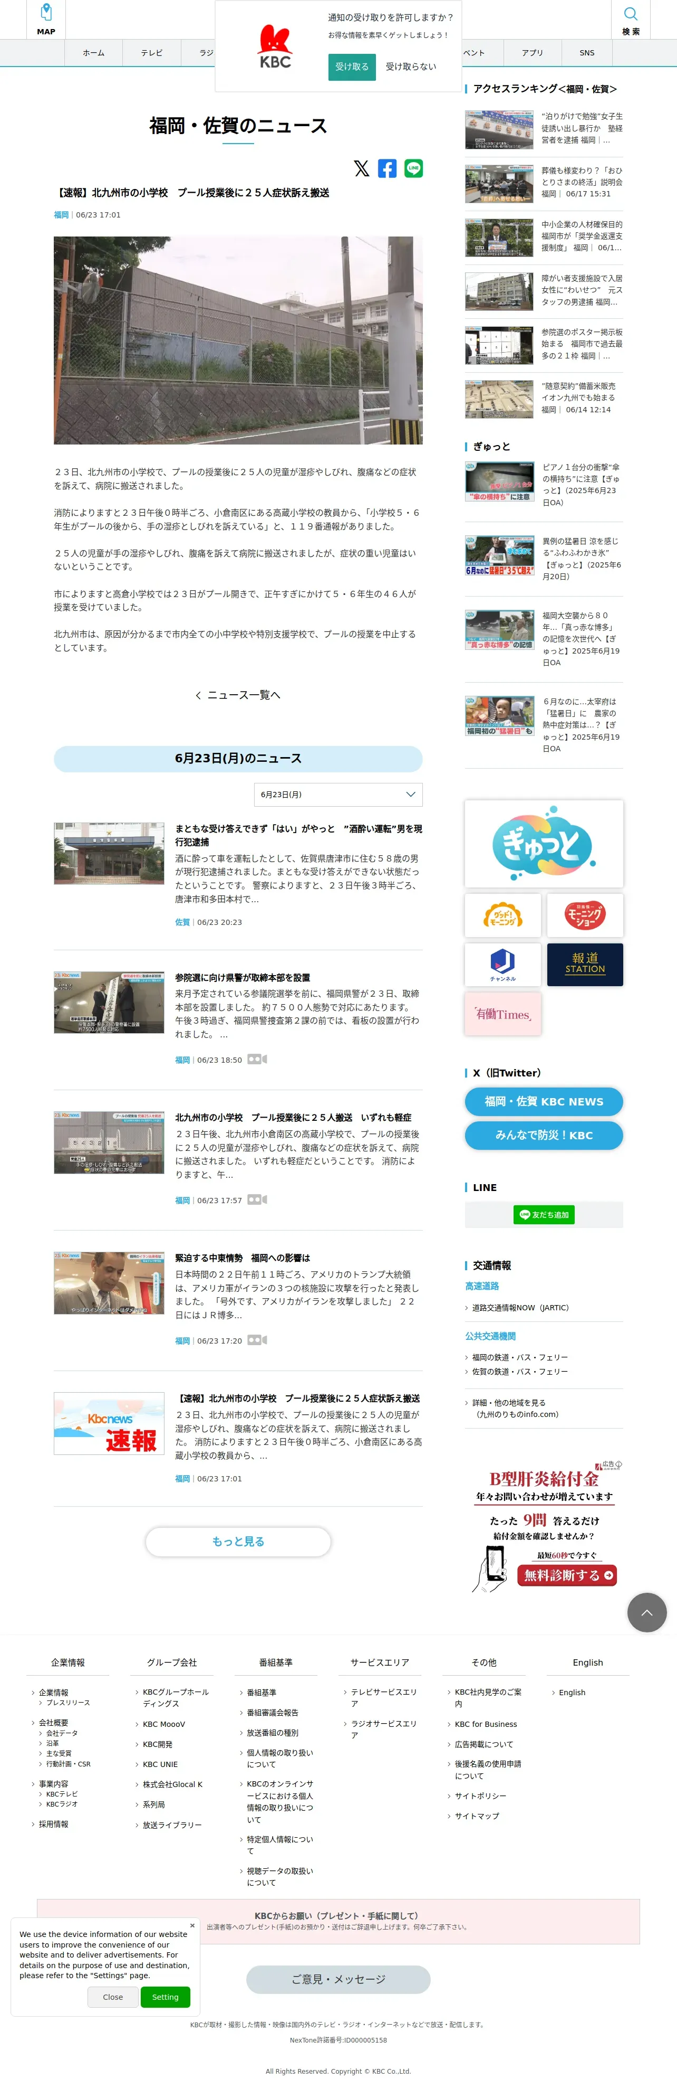This screenshot has width=677, height=2098.
Task: Open 佐賀の鉄道・バス・フェリー link
Action: pyautogui.click(x=520, y=1372)
